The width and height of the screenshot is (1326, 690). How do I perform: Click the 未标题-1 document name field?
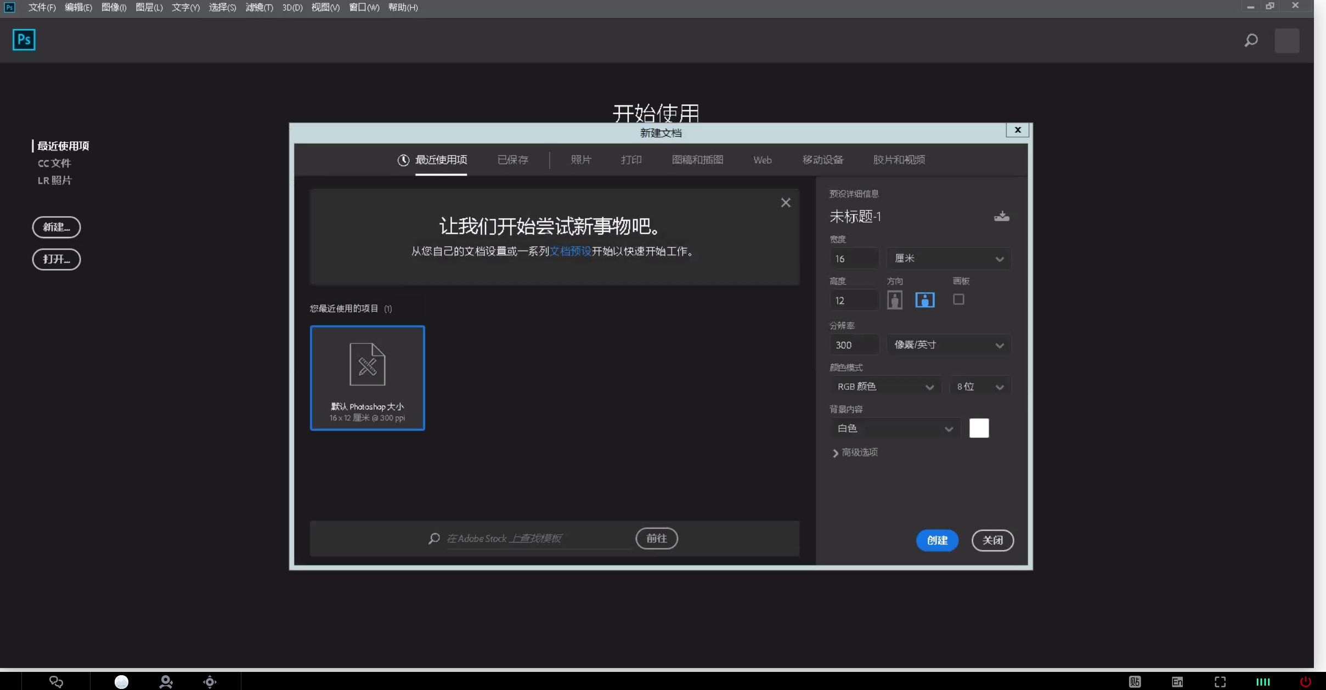tap(855, 217)
